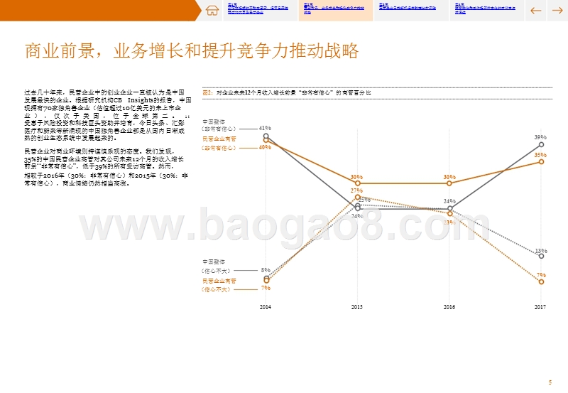This screenshot has width=568, height=393.
Task: Click the gray 39% data point at 2017
Action: (541, 145)
